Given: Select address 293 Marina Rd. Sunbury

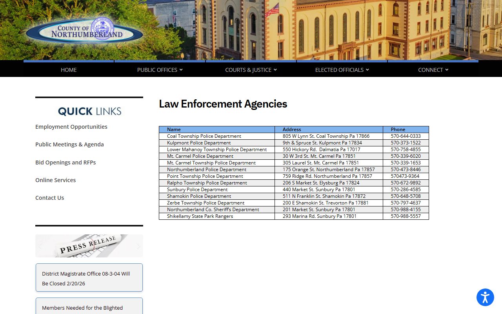Looking at the screenshot, I should coord(329,216).
